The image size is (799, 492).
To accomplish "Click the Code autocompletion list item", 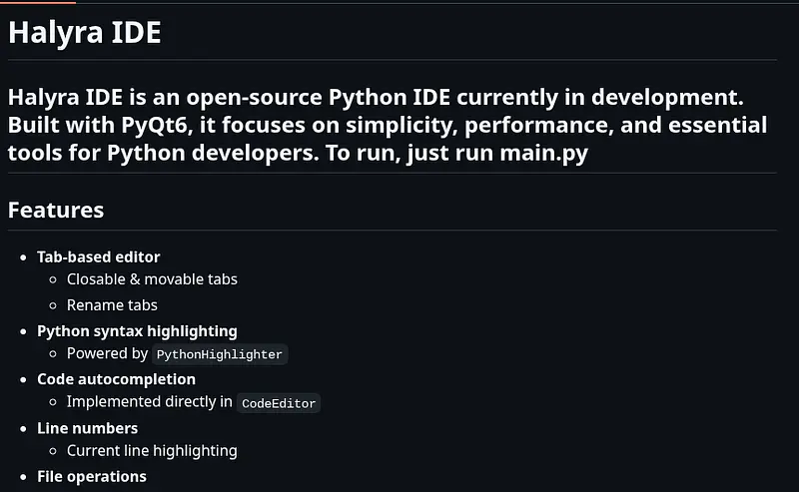I will (x=116, y=379).
